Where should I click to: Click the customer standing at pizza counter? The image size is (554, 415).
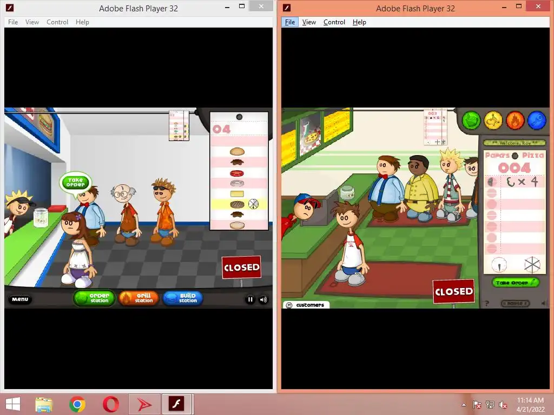[351, 244]
